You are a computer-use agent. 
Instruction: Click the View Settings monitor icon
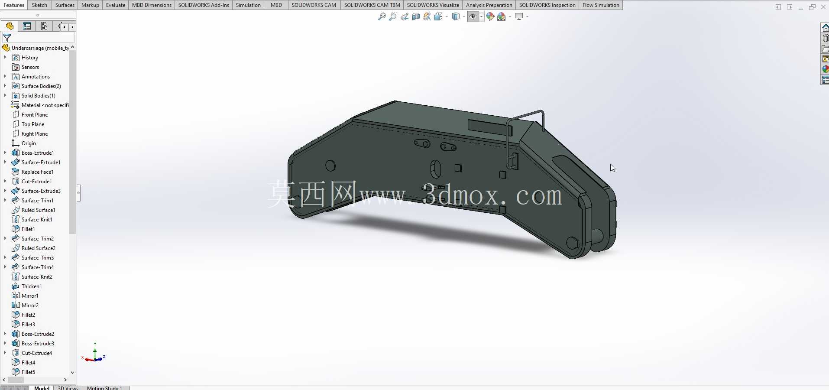pos(519,16)
